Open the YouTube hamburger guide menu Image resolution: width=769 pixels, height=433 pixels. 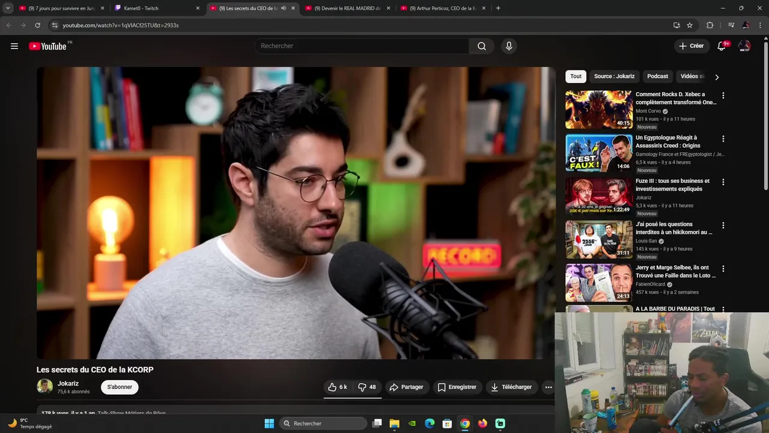point(14,46)
